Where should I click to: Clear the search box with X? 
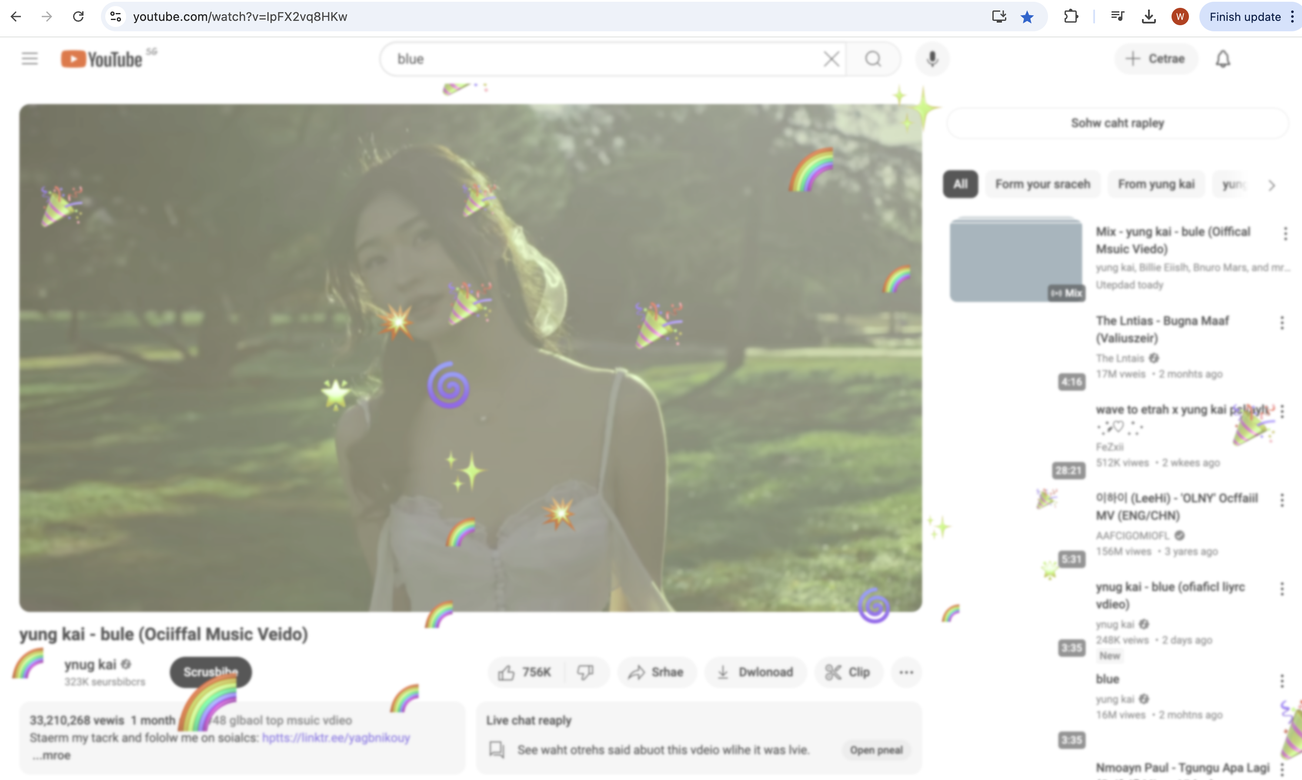831,58
